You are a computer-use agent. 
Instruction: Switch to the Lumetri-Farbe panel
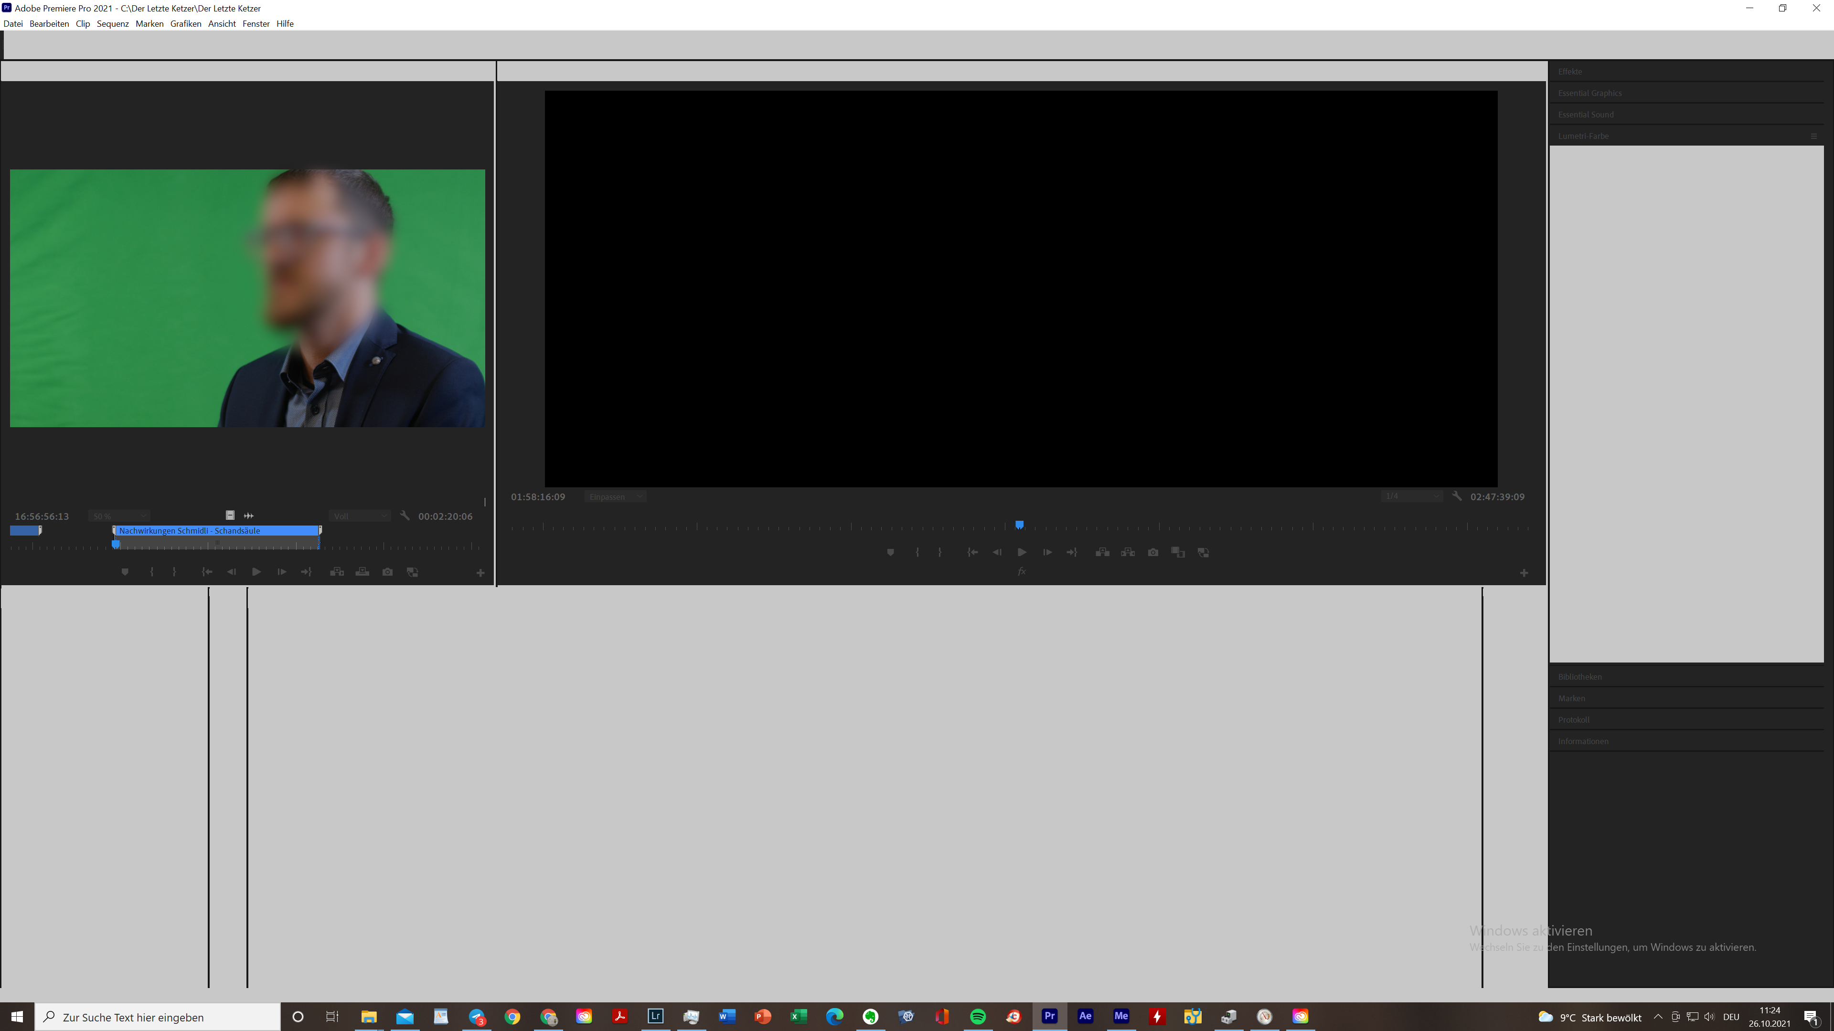pos(1584,136)
